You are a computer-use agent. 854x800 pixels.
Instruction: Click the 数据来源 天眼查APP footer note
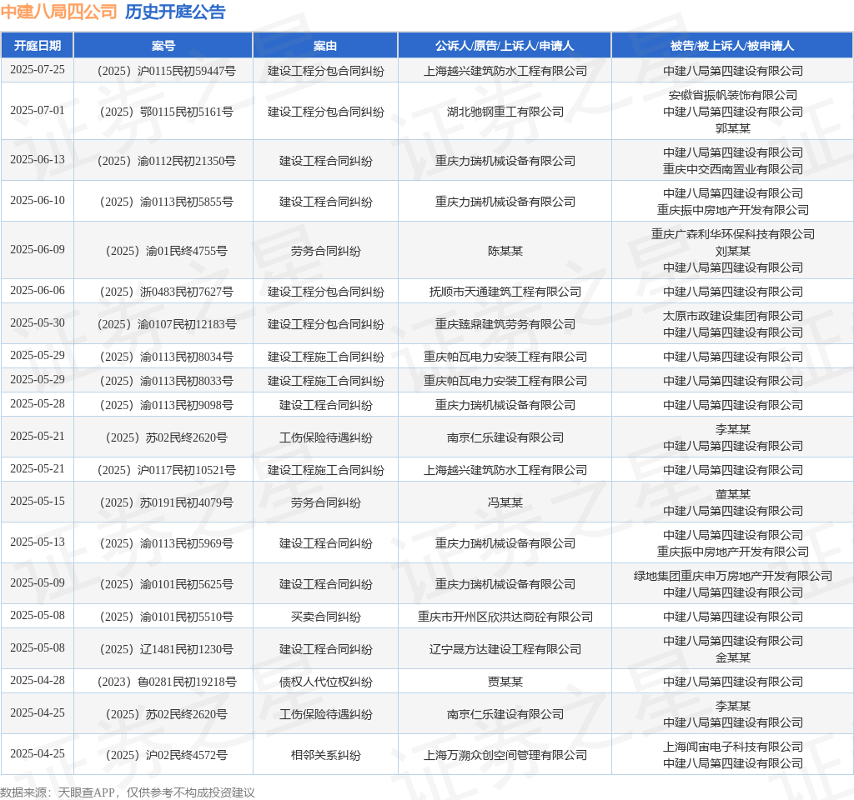click(x=128, y=792)
